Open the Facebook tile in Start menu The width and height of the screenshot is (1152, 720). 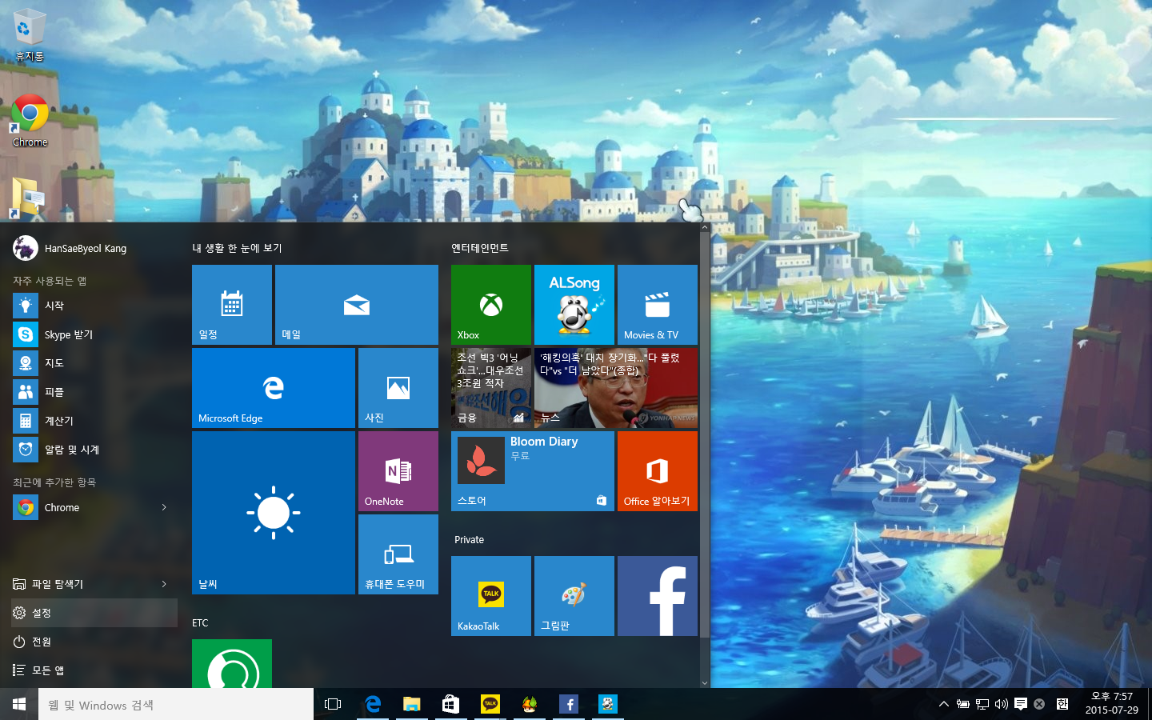point(657,596)
